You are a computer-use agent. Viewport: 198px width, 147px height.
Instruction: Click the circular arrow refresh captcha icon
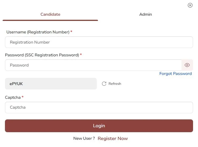(x=104, y=84)
